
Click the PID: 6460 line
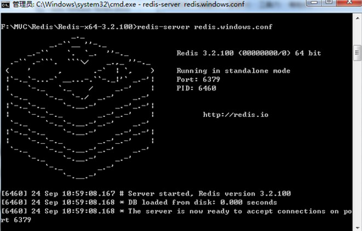197,88
